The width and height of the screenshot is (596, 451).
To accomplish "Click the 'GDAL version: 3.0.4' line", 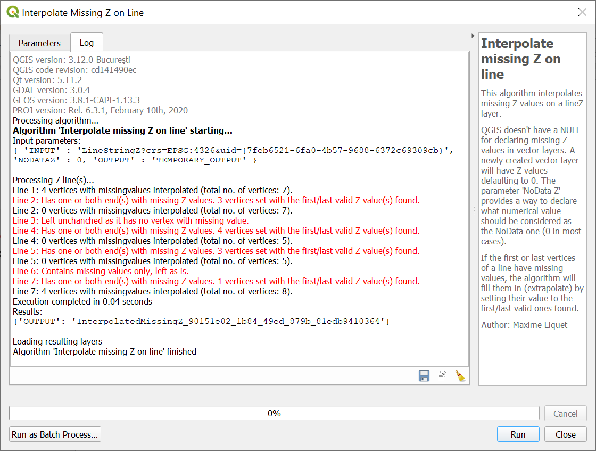I will pos(51,90).
